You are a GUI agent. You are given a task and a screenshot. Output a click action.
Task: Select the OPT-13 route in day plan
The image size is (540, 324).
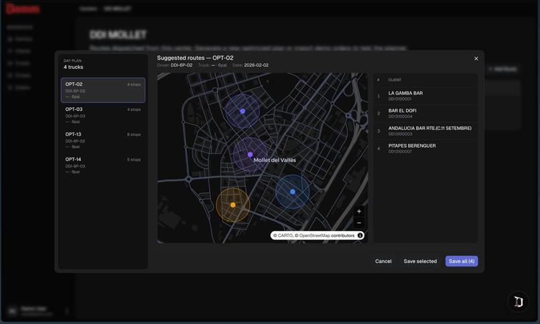pos(103,141)
